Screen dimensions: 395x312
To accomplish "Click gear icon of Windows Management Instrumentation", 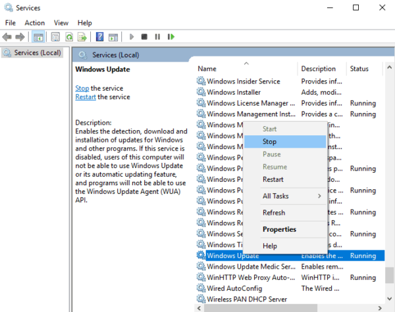I will pyautogui.click(x=201, y=114).
